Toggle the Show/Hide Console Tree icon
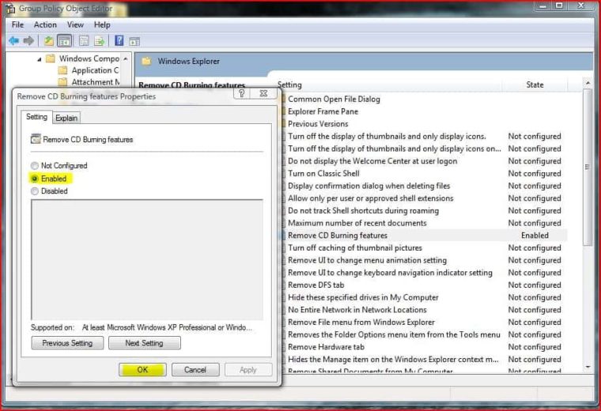The width and height of the screenshot is (601, 411). tap(64, 40)
